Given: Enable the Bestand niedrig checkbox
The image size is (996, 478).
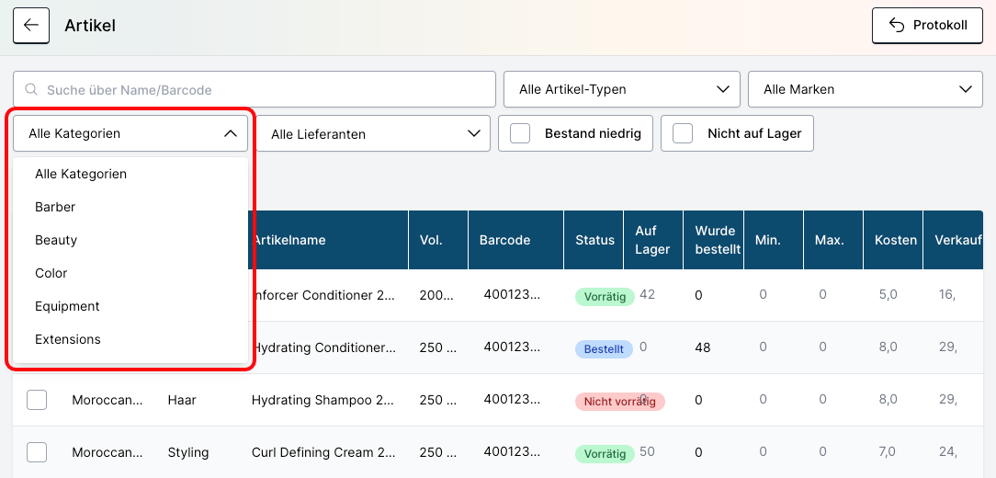Looking at the screenshot, I should pyautogui.click(x=521, y=133).
